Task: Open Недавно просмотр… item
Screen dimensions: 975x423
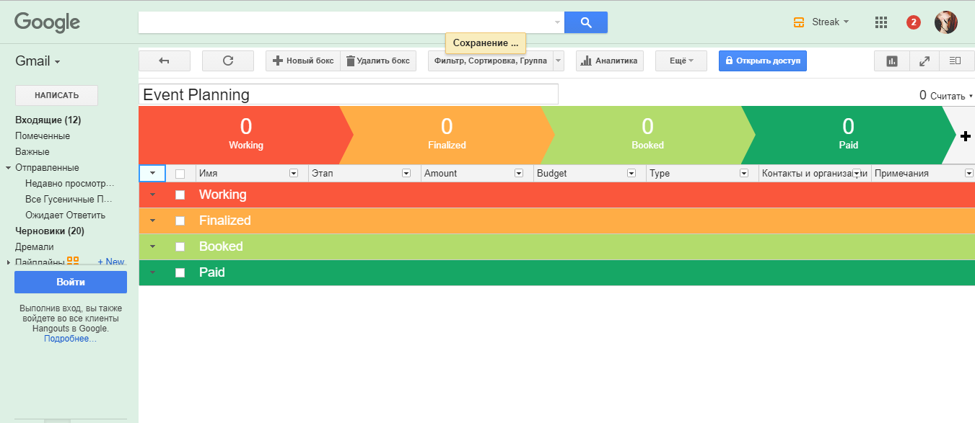Action: tap(70, 183)
